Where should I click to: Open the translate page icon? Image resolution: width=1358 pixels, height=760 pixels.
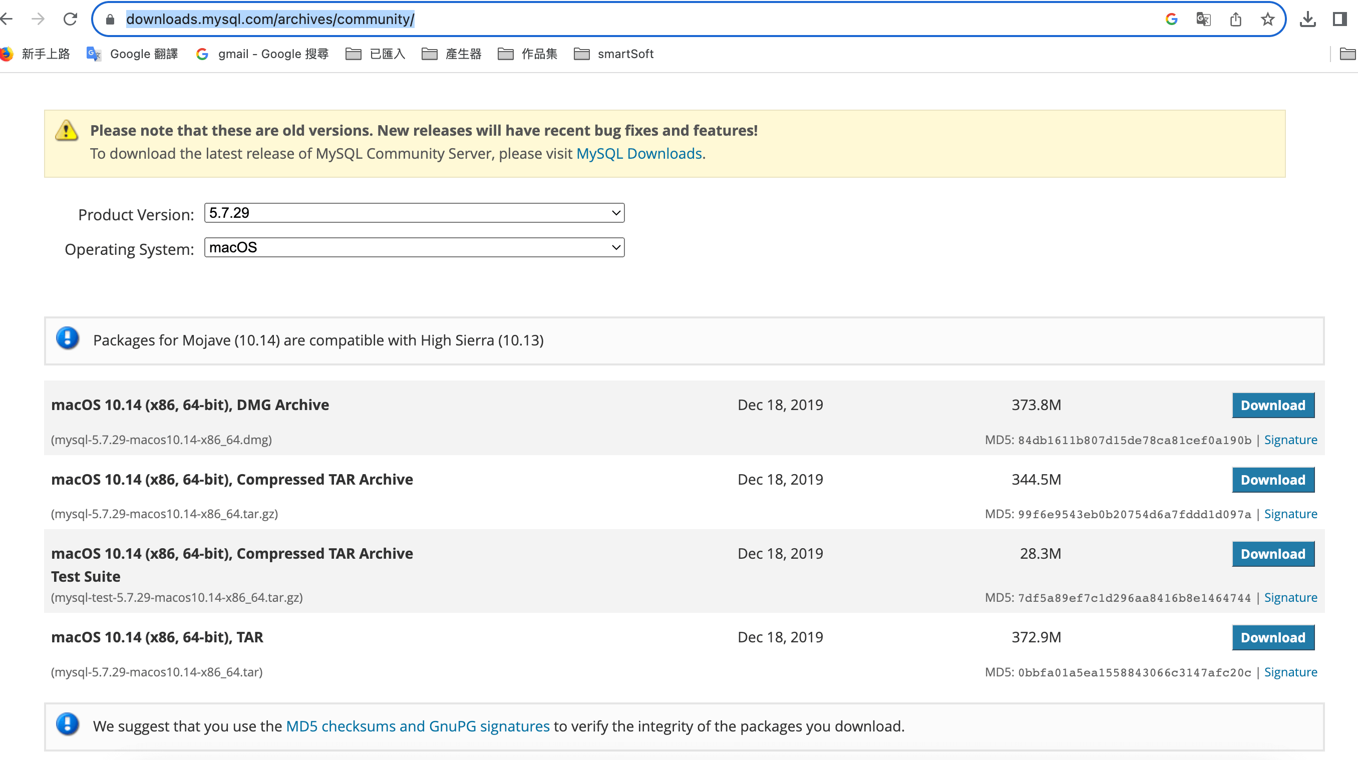click(1203, 20)
